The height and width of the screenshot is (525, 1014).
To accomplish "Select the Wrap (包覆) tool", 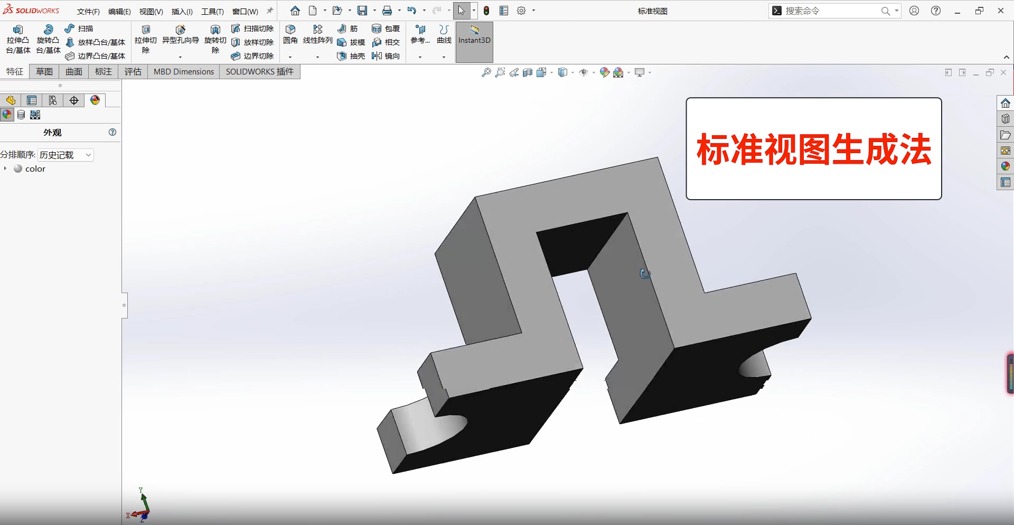I will (x=386, y=29).
